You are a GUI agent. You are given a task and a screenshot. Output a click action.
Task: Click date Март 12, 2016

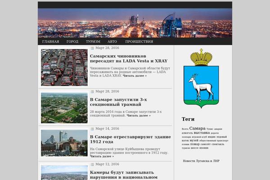[107, 164]
